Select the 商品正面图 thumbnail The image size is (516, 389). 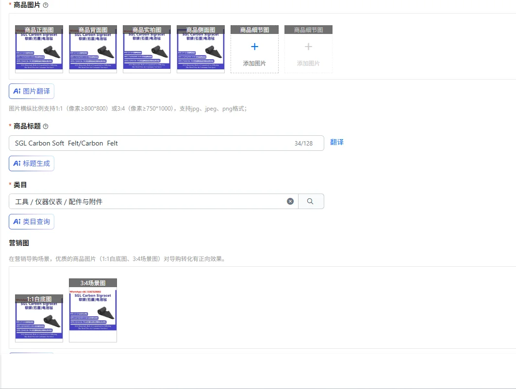39,49
